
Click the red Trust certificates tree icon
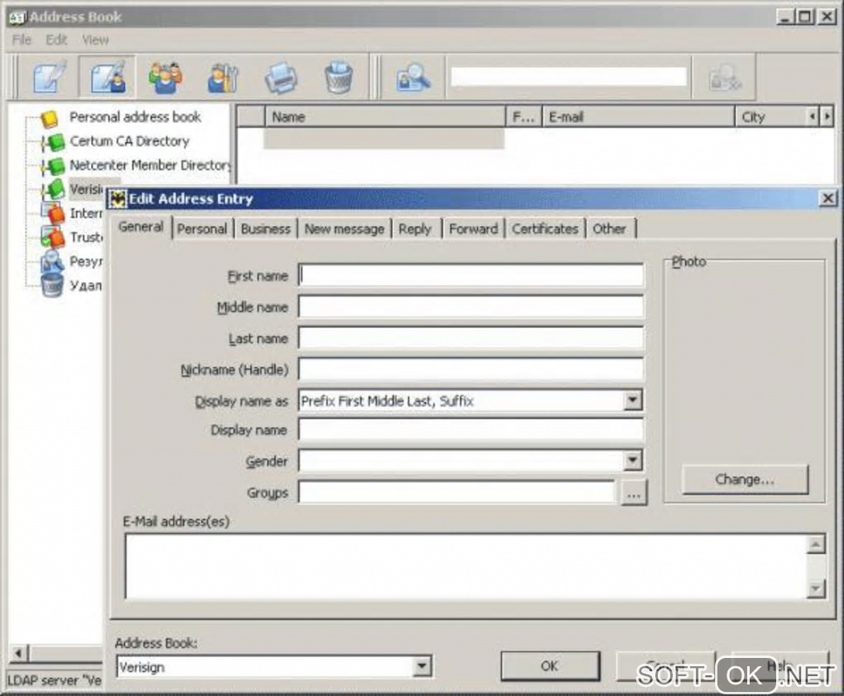pyautogui.click(x=53, y=237)
